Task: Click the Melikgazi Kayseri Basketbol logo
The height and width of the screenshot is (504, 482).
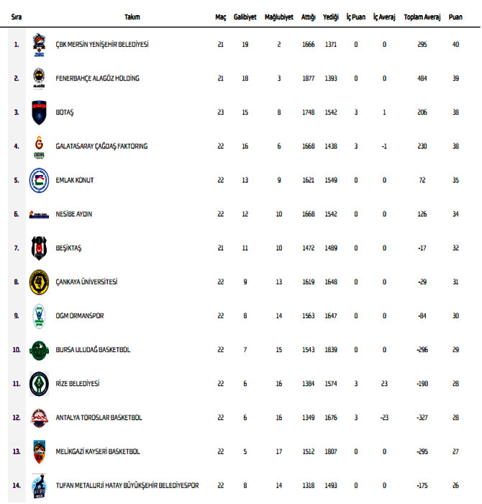Action: pyautogui.click(x=39, y=451)
